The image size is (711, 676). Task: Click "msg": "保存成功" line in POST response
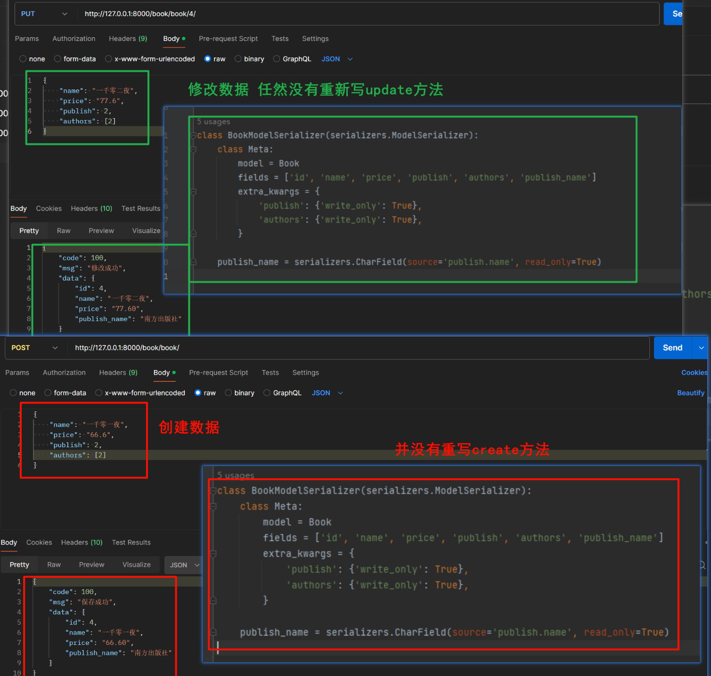(82, 602)
